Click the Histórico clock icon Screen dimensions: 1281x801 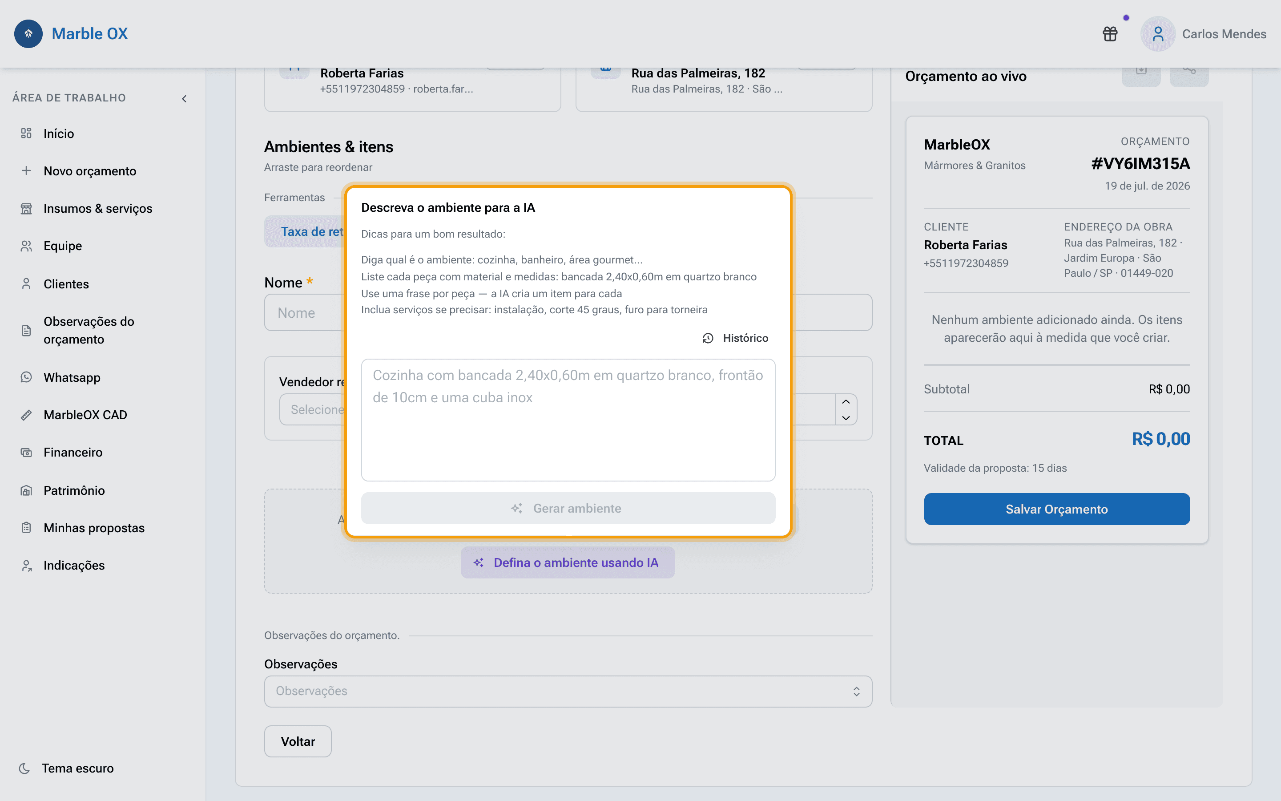pyautogui.click(x=708, y=338)
